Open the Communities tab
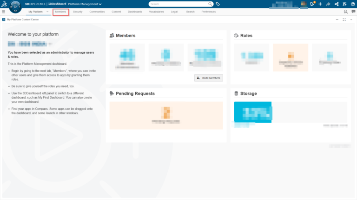The height and width of the screenshot is (200, 357). click(97, 12)
